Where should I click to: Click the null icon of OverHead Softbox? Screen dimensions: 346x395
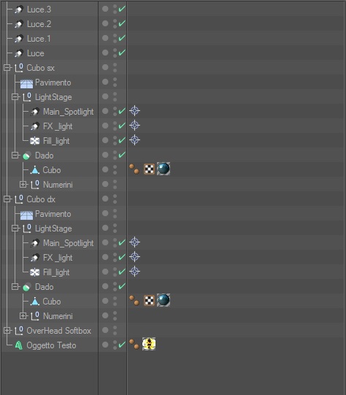(x=19, y=331)
